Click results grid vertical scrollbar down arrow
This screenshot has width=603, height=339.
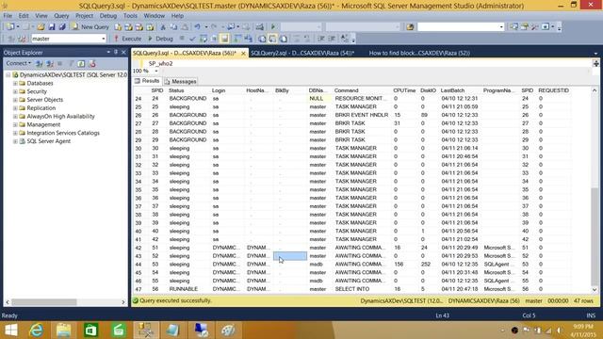coord(595,289)
